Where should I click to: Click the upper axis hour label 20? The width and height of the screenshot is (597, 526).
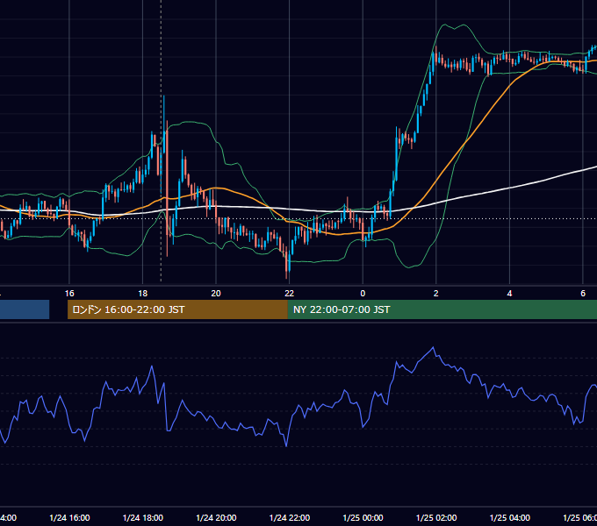tap(216, 294)
